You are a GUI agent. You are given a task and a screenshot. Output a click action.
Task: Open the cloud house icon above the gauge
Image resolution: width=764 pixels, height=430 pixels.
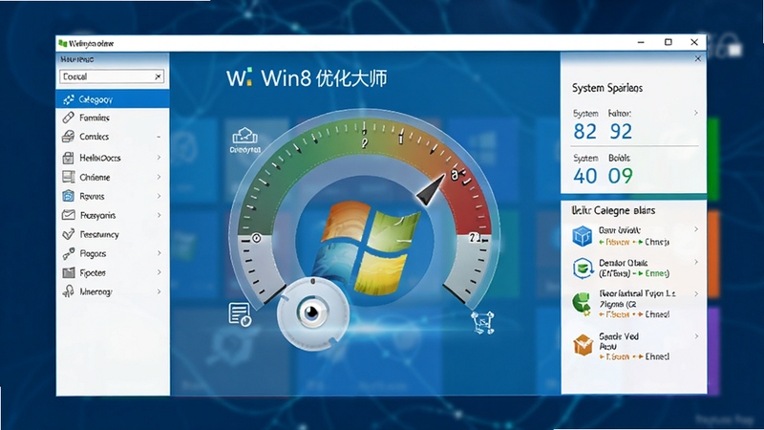click(x=245, y=136)
